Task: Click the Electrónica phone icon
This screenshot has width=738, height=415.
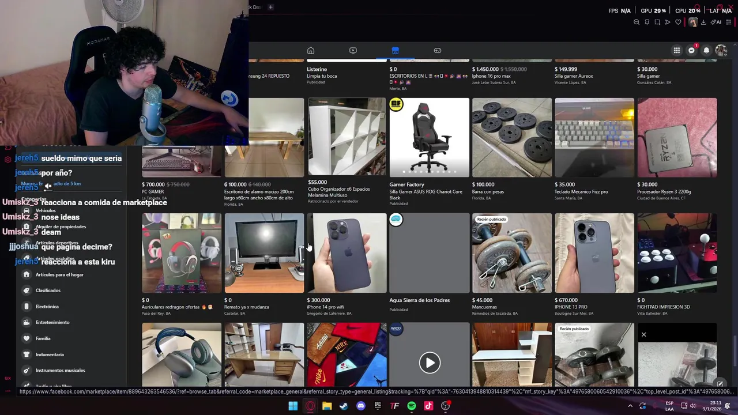Action: point(26,307)
